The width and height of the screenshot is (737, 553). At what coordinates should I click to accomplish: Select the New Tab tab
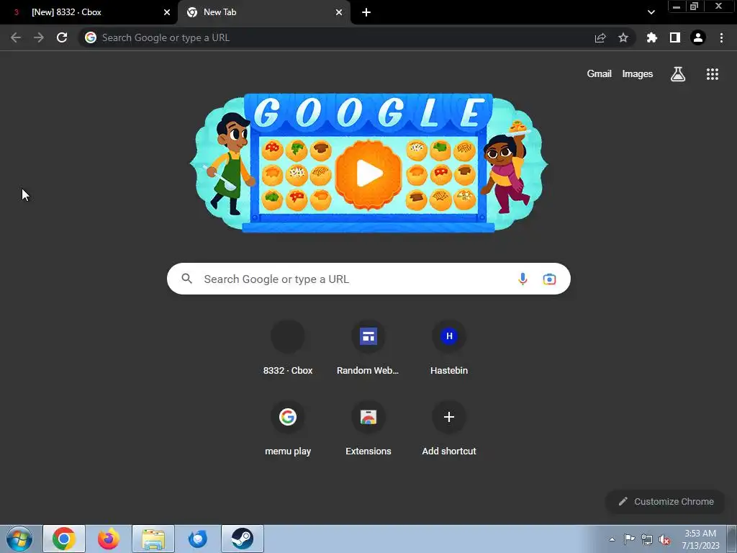coord(263,12)
